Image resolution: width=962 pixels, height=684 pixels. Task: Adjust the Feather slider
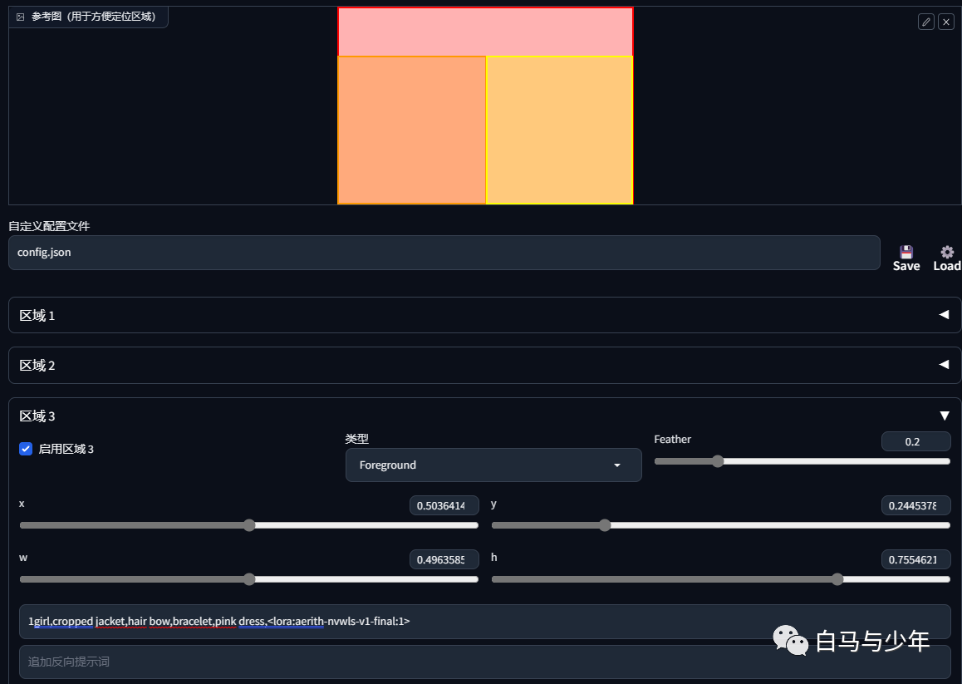[717, 461]
